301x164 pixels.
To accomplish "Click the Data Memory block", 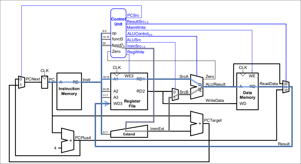I will pyautogui.click(x=247, y=91).
